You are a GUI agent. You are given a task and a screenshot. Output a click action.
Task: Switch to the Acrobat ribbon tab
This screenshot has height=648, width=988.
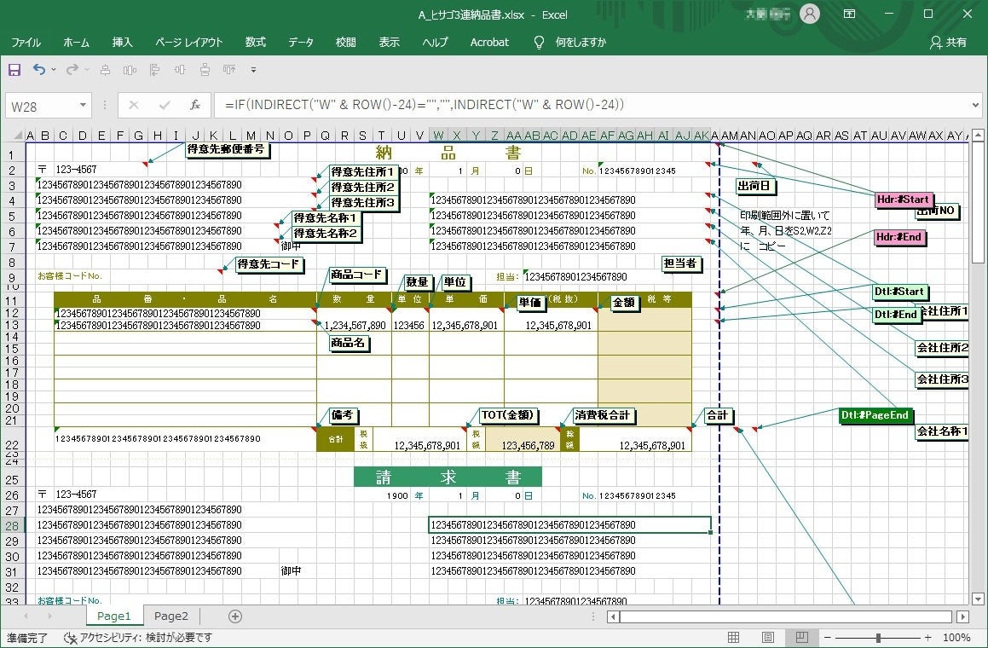[x=488, y=42]
